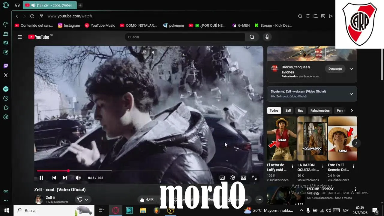384x216 pixels.
Task: Select the Todos filter chip
Action: [274, 111]
